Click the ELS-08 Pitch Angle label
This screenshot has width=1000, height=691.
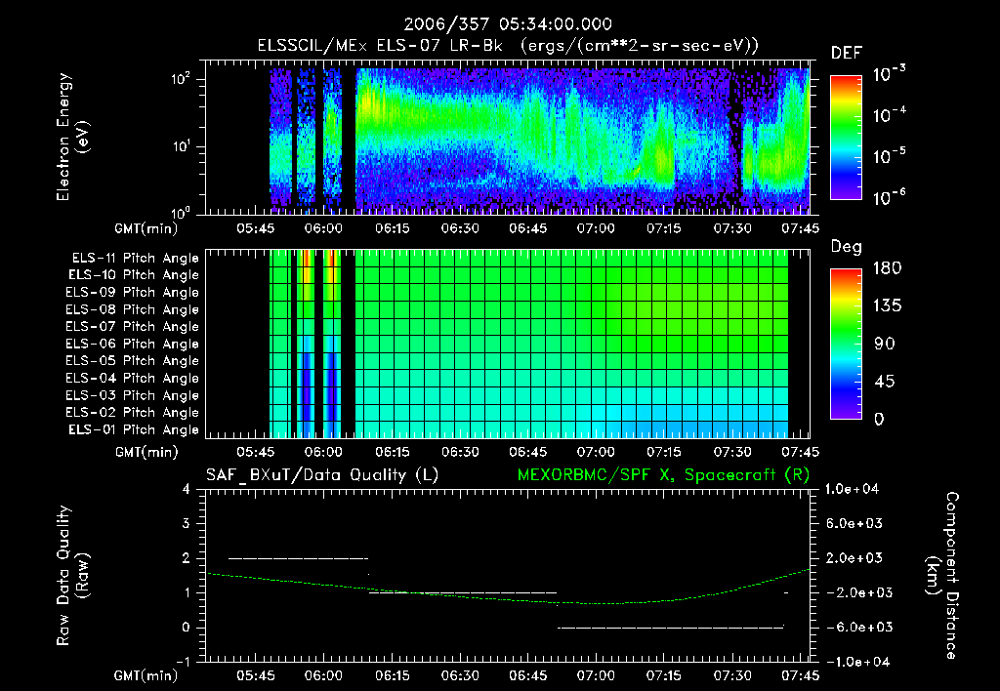(133, 309)
